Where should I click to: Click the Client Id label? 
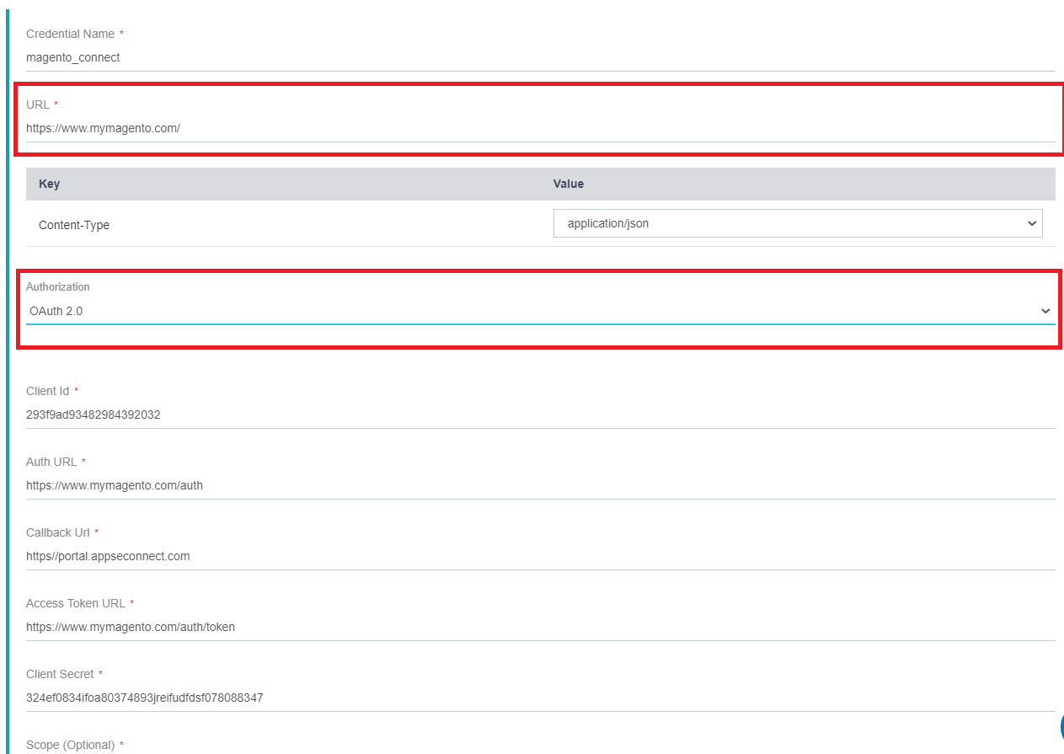(x=48, y=391)
